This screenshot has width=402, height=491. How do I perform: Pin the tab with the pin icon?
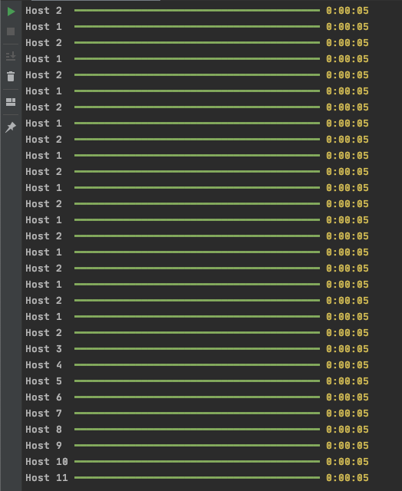11,127
